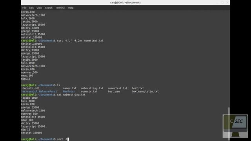The width and height of the screenshot is (251, 141).
Task: Click first line 'kevin,870' at top
Action: click(x=28, y=12)
